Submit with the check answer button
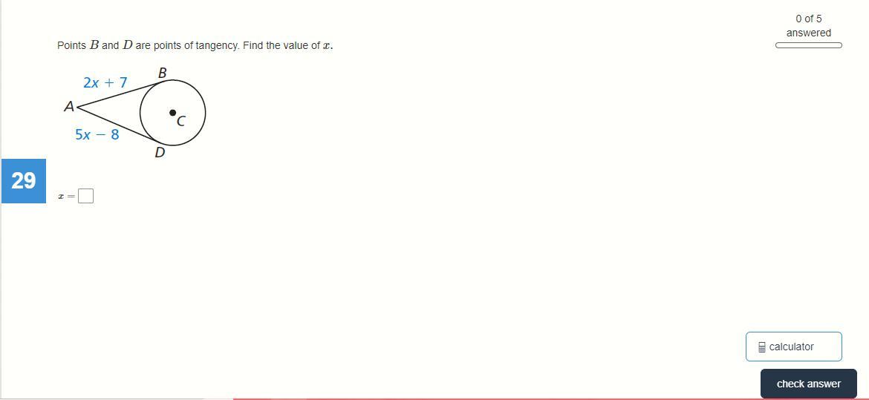869x400 pixels. [x=809, y=384]
